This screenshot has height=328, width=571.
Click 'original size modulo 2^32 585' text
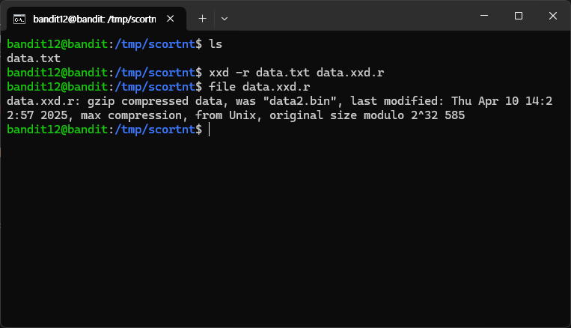[x=367, y=115]
